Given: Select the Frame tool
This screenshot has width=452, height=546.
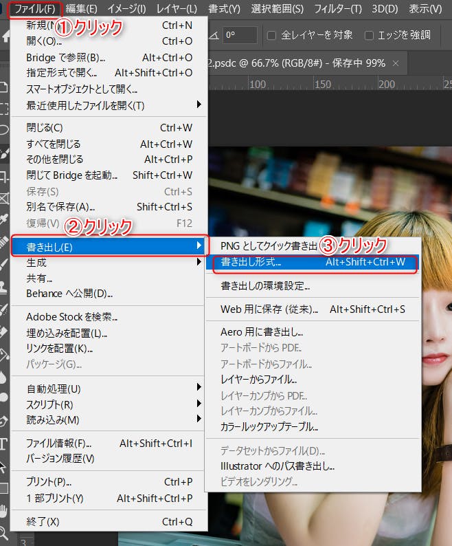Looking at the screenshot, I should 3,199.
